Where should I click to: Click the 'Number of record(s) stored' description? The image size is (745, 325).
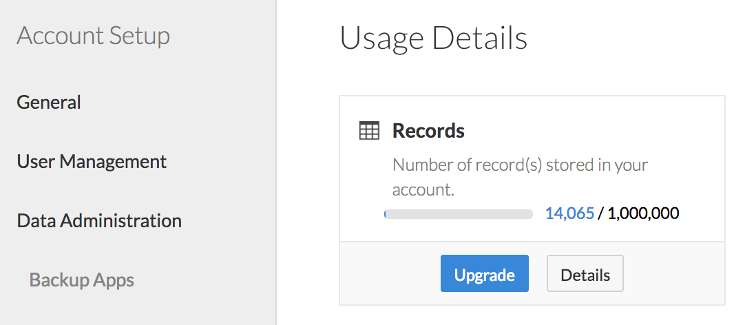(521, 177)
